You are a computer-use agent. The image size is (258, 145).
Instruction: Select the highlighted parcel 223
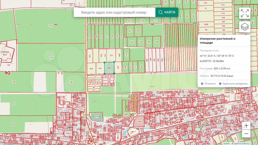pos(109,67)
